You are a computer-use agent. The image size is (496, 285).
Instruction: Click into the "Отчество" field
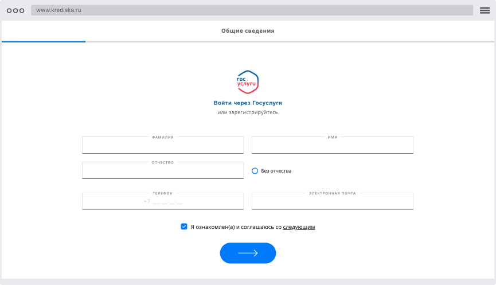click(x=163, y=171)
